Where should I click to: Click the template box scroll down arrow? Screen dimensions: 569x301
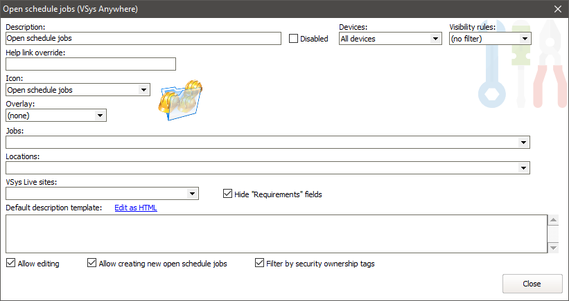pos(553,248)
